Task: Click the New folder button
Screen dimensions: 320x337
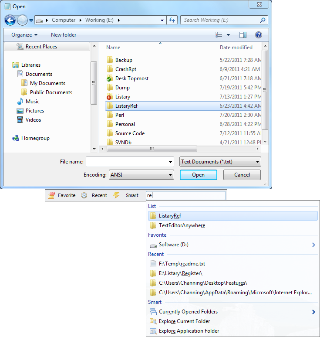Action: [x=64, y=35]
